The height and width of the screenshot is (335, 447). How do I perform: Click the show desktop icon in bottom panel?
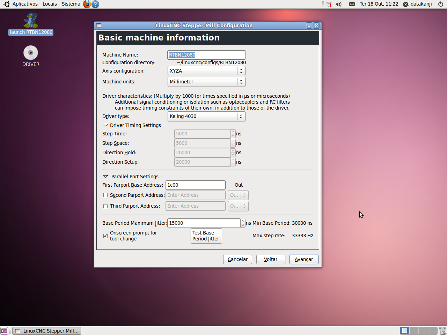click(4, 331)
